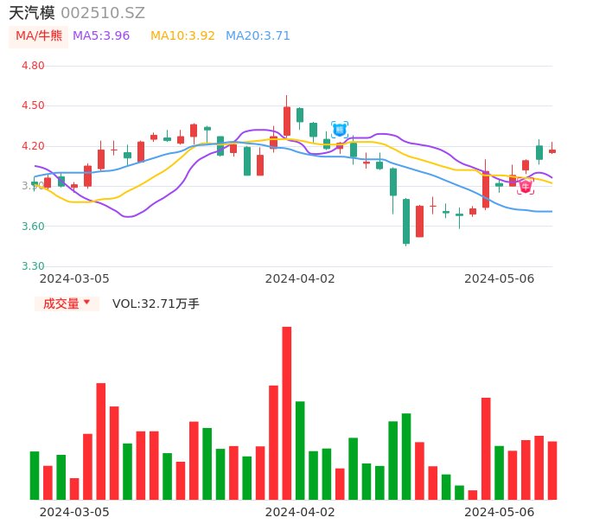
Task: Open the 成交量 indicator dropdown
Action: (x=67, y=304)
